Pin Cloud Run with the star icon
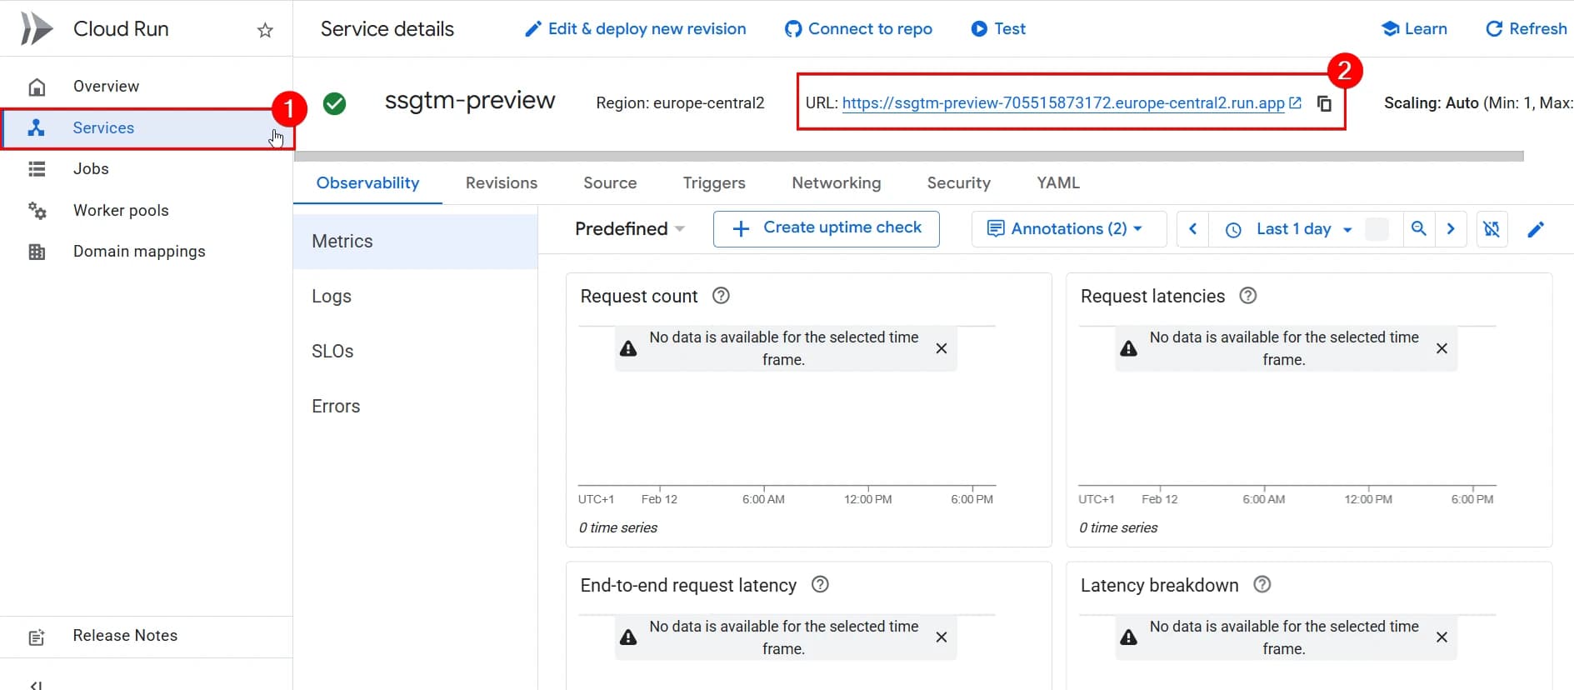1574x690 pixels. 265,31
